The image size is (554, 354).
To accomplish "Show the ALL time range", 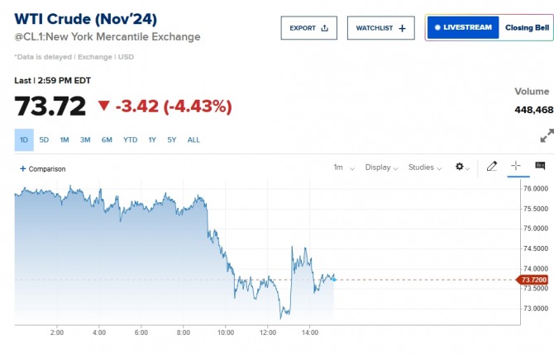I will coord(193,140).
